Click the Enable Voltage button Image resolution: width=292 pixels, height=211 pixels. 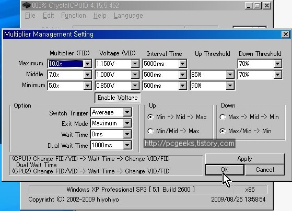118,98
